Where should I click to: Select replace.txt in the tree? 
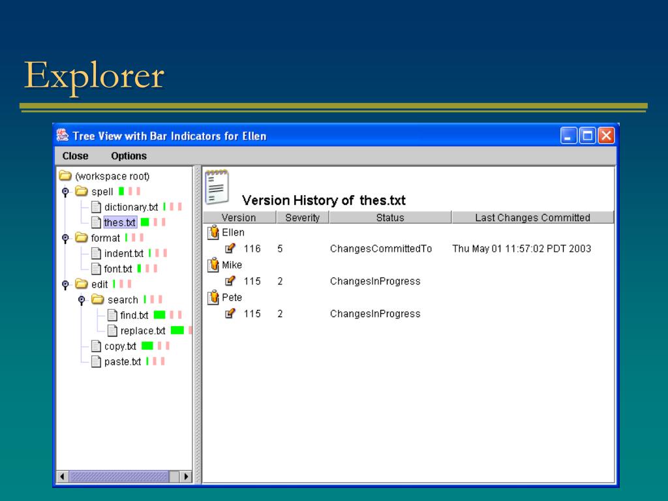point(143,331)
